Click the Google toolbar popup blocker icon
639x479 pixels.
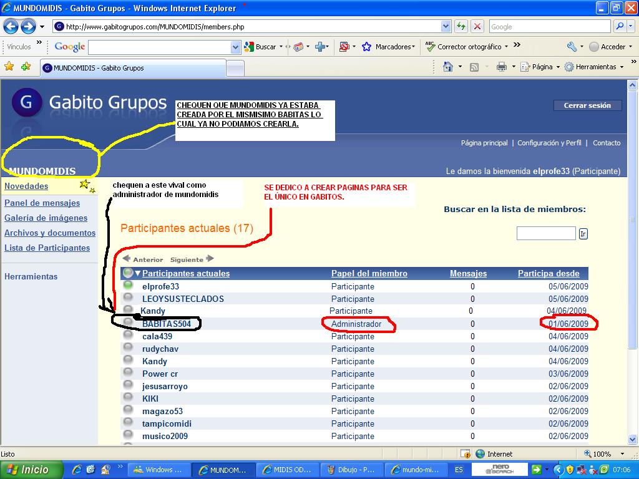[x=344, y=47]
